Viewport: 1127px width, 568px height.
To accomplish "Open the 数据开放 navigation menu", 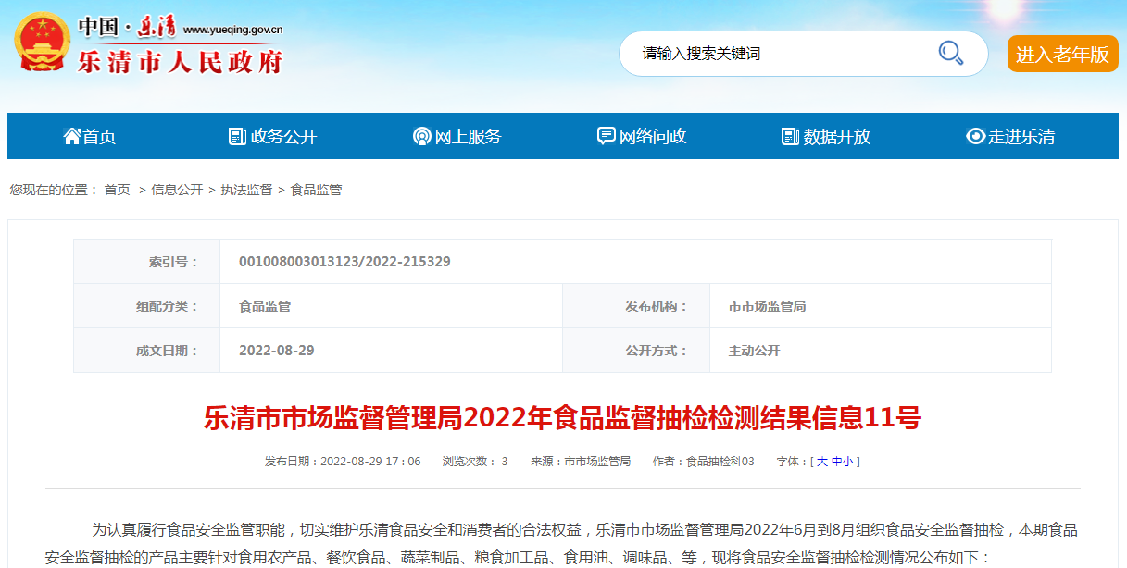I will 836,137.
